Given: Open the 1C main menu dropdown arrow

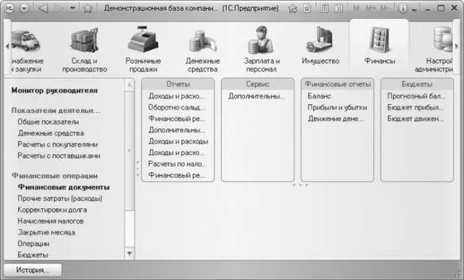Looking at the screenshot, I should pyautogui.click(x=25, y=9).
